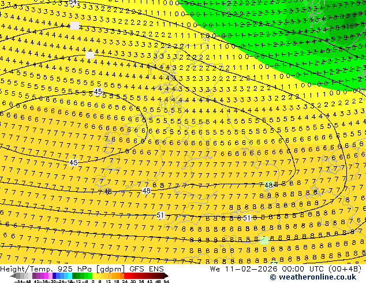Select the 51 contour label among the 7s
The width and height of the screenshot is (366, 283).
pos(160,215)
